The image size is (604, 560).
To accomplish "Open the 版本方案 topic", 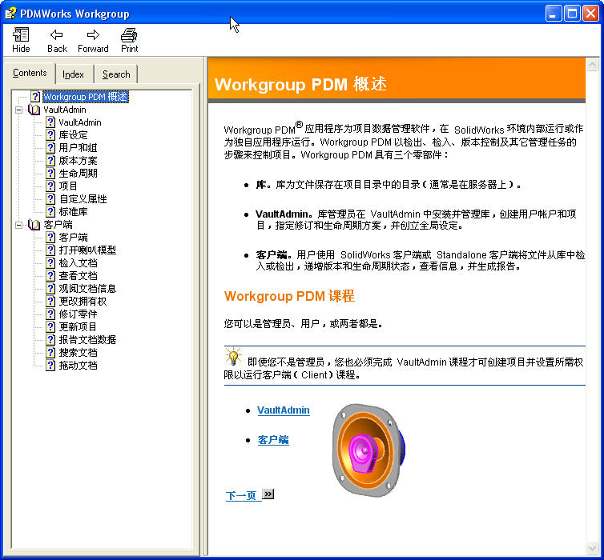I will click(78, 160).
